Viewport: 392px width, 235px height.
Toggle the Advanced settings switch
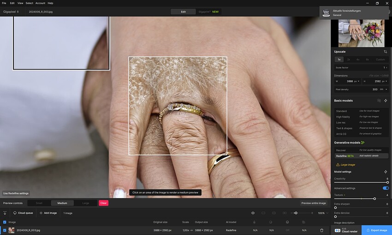tap(386, 188)
